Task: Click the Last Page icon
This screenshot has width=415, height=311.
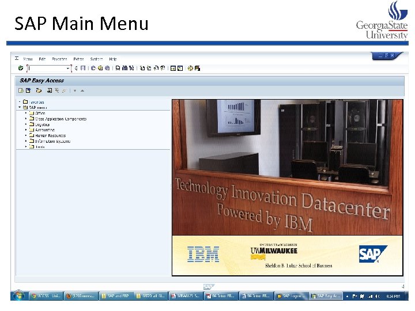Action: click(x=163, y=68)
